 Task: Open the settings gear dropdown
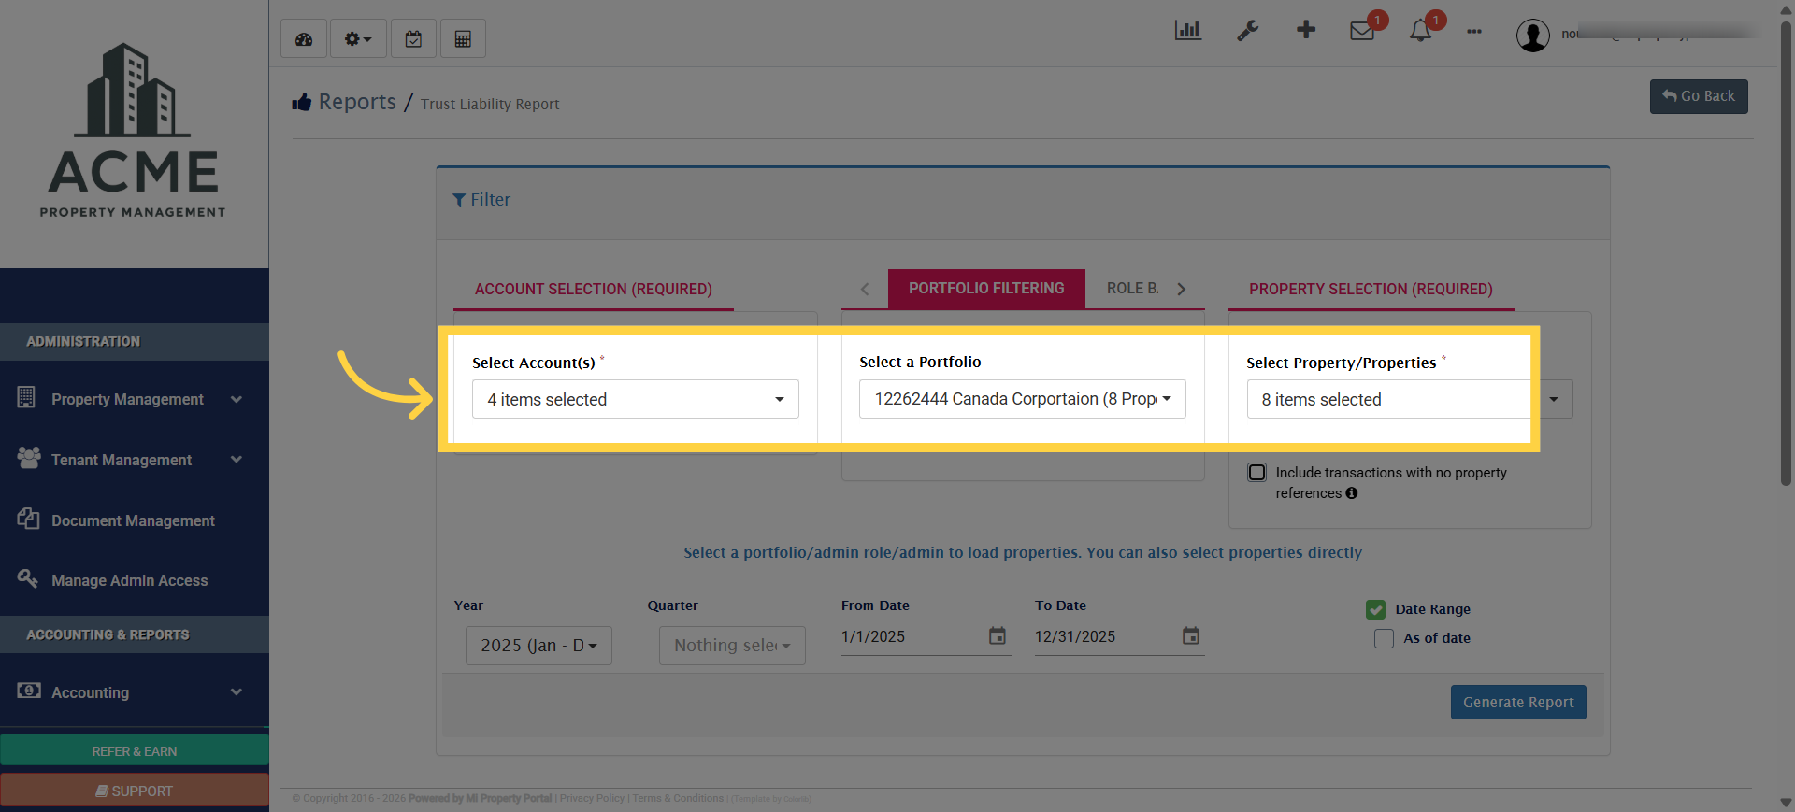pyautogui.click(x=358, y=39)
